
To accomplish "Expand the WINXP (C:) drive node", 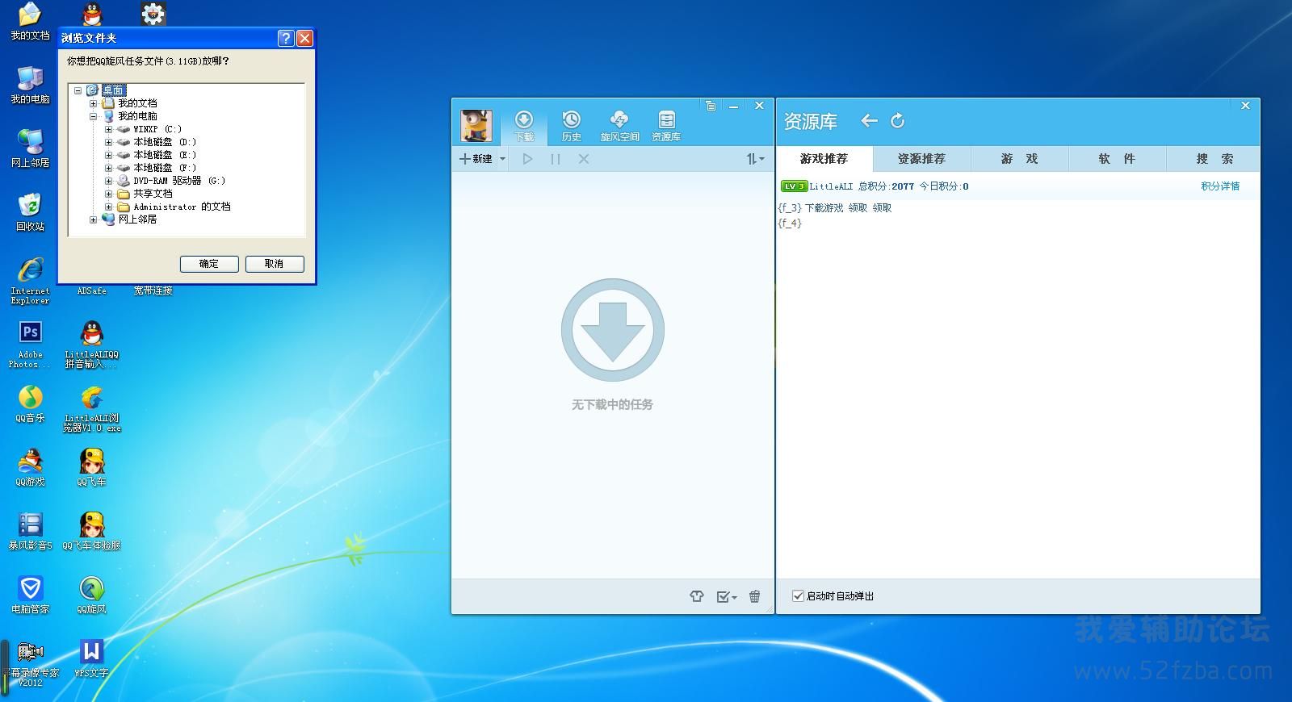I will pos(108,129).
